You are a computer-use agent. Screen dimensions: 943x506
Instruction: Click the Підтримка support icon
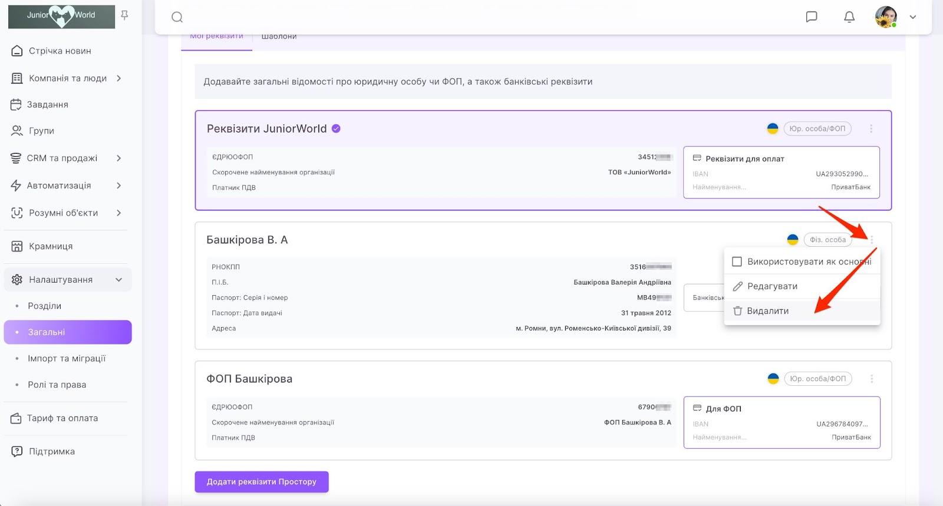tap(17, 452)
